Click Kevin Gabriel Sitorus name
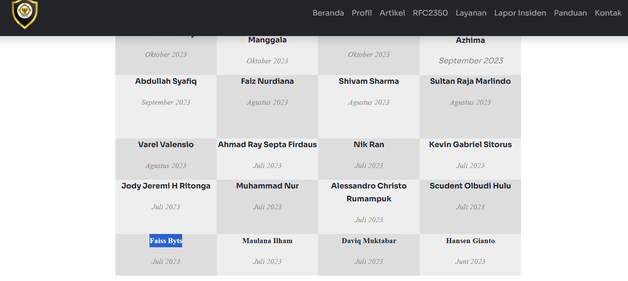Viewport: 628px width, 281px height. pos(470,144)
